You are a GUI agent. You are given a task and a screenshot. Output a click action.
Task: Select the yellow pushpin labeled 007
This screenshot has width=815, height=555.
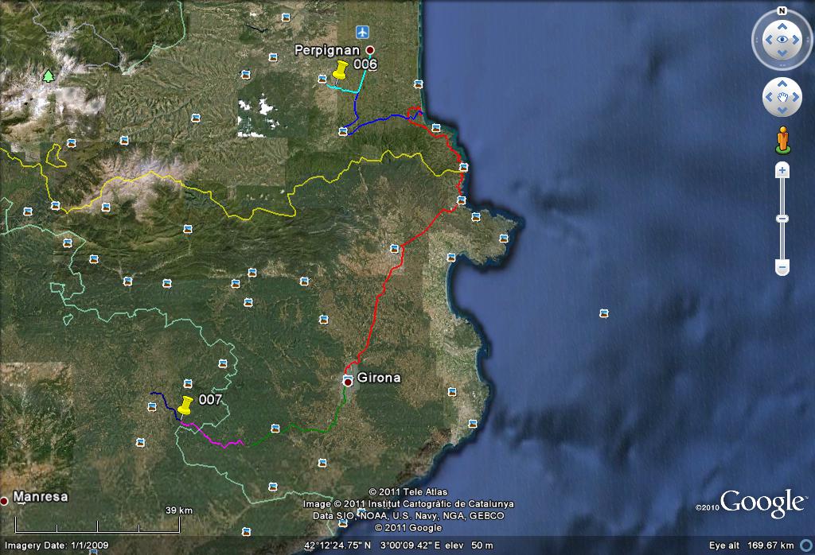click(185, 406)
